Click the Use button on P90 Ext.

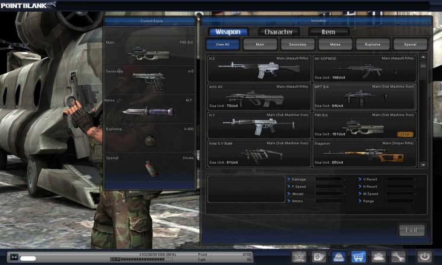[x=405, y=134]
